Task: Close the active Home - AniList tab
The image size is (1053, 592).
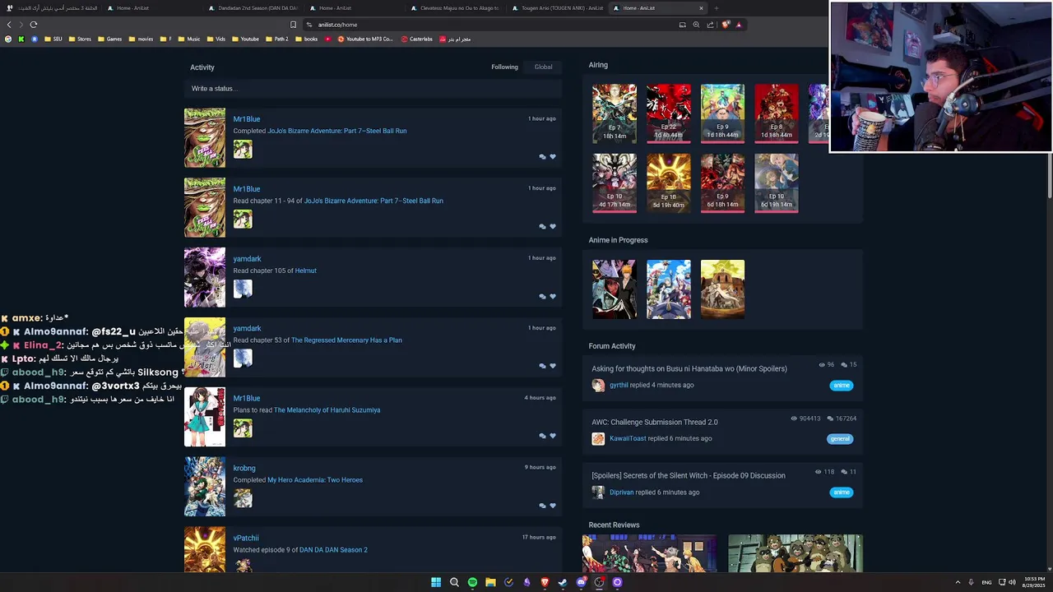Action: [701, 8]
